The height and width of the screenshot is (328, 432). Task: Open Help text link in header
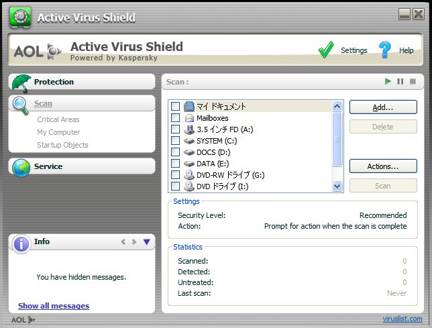pos(406,50)
